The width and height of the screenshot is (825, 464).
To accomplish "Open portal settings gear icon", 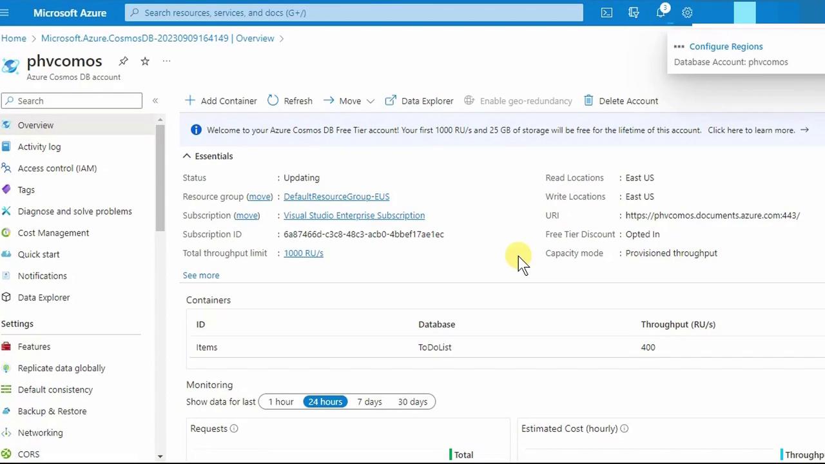I will [687, 12].
